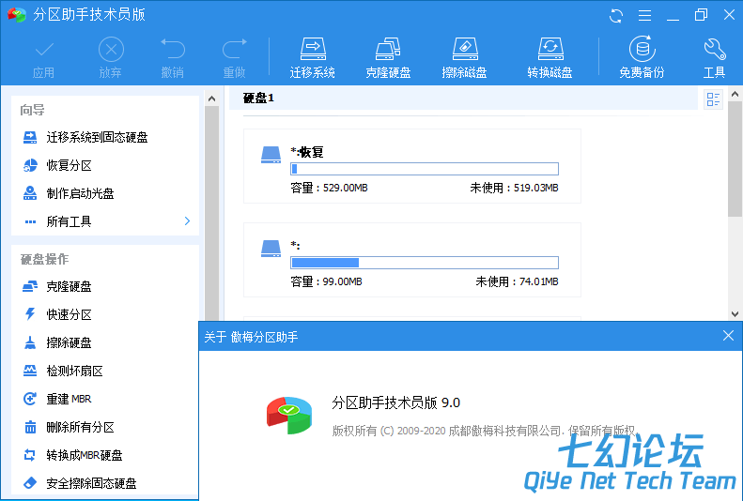Toggle the disk list view mode icon
The height and width of the screenshot is (501, 743).
tap(713, 99)
